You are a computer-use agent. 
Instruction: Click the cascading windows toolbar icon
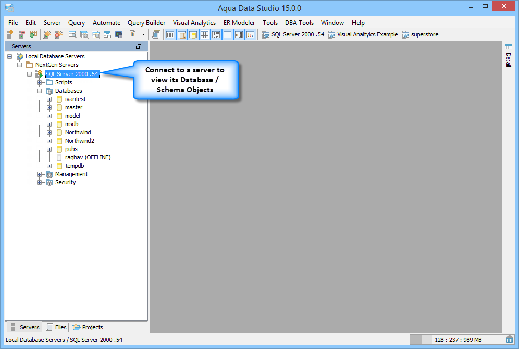click(107, 34)
